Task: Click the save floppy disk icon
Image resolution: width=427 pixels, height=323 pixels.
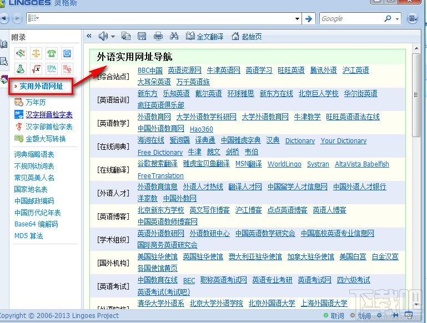Action: (142, 36)
